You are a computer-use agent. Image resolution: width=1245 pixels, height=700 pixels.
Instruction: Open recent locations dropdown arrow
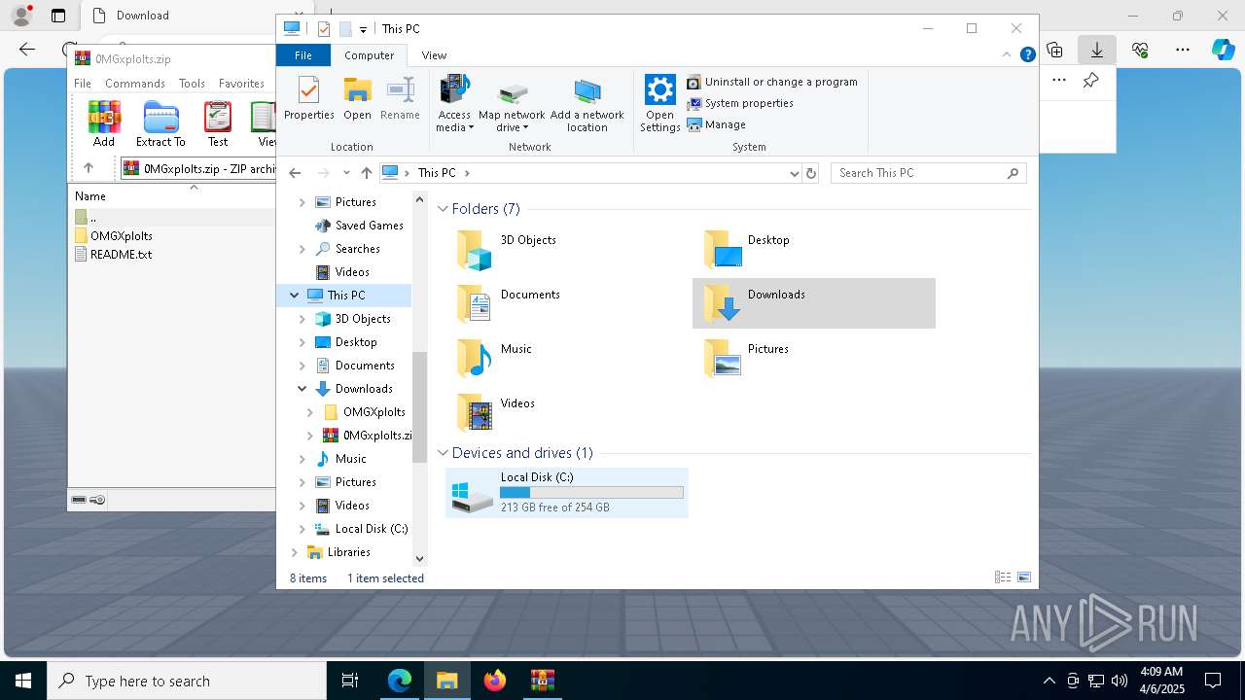346,173
